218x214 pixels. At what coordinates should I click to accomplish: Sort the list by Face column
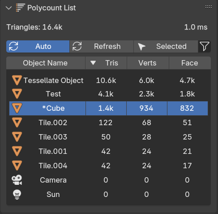coord(190,63)
